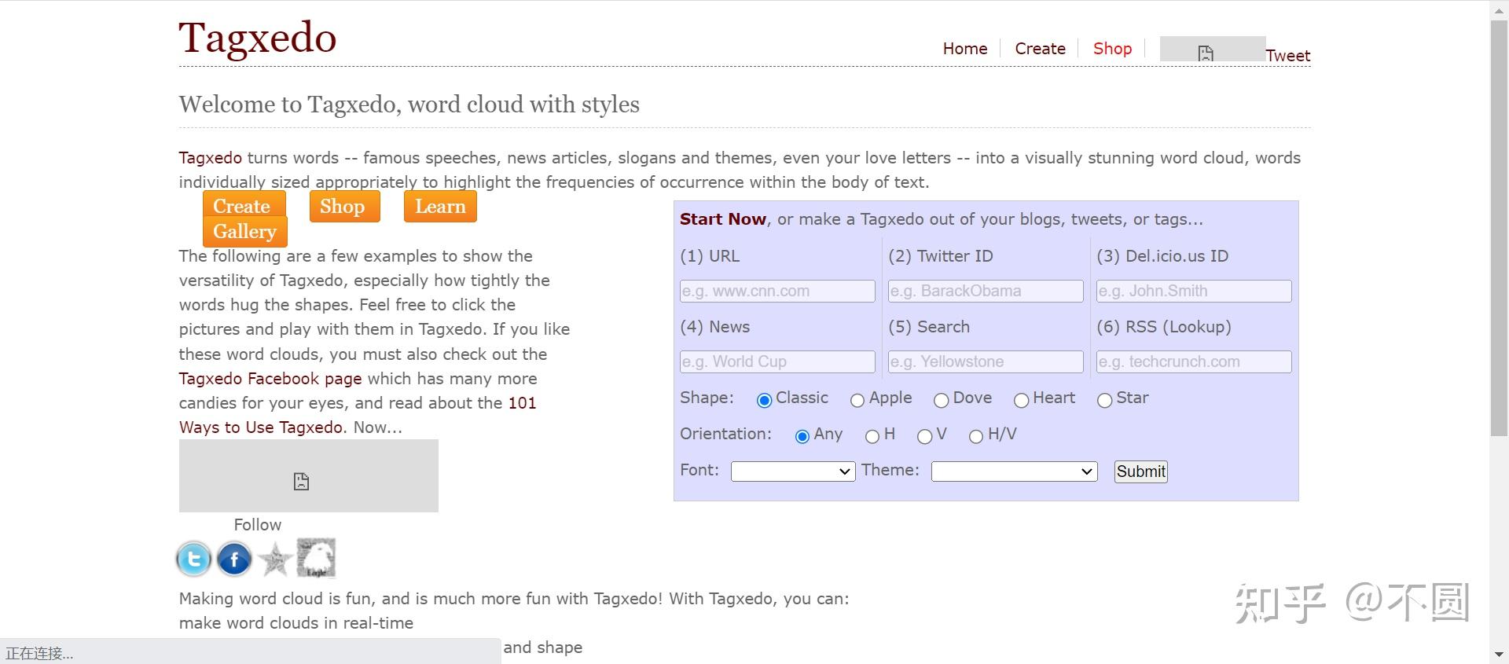Viewport: 1509px width, 664px height.
Task: Click the Facebook follow icon
Action: click(234, 559)
